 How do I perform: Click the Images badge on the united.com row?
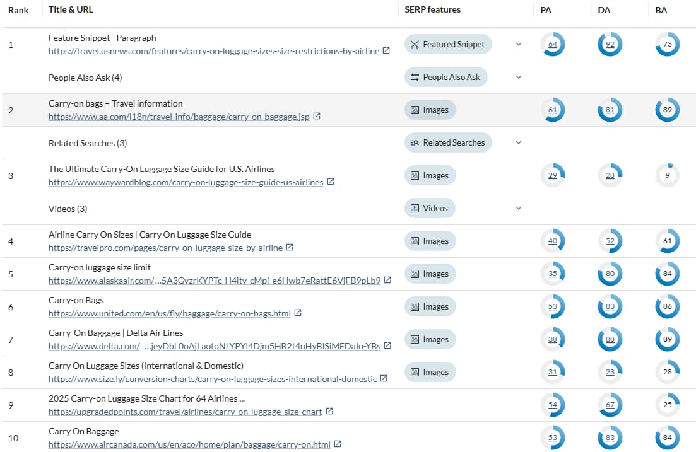pyautogui.click(x=430, y=306)
